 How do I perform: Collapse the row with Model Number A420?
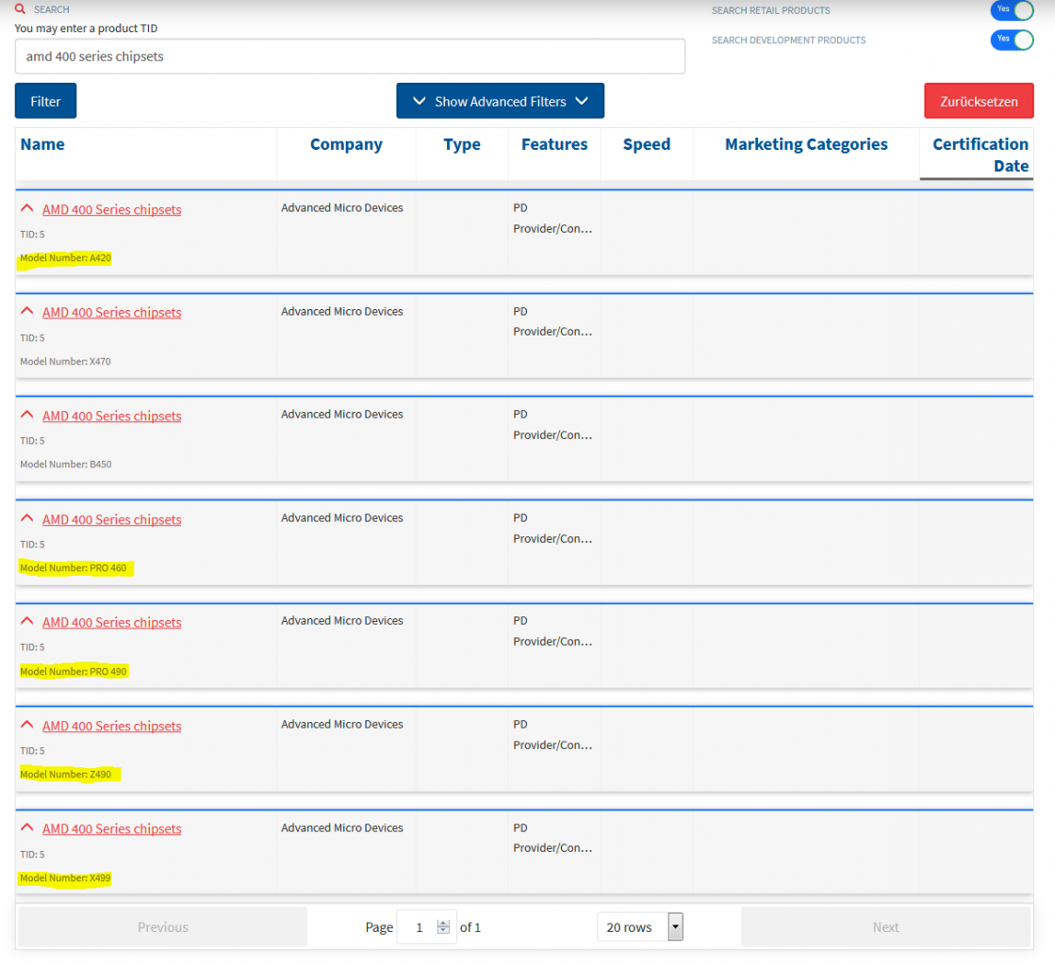pos(27,208)
